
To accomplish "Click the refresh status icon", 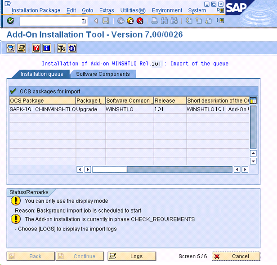I will coord(72,48).
